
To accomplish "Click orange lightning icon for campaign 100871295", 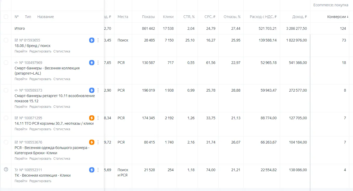I will point(92,118).
